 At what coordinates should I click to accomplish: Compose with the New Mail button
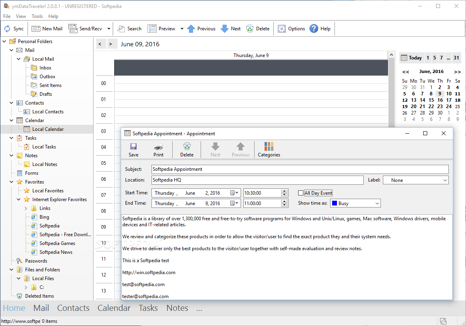click(x=47, y=29)
